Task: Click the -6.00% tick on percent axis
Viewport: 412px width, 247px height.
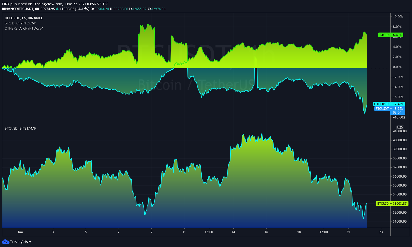Action: [x=398, y=97]
